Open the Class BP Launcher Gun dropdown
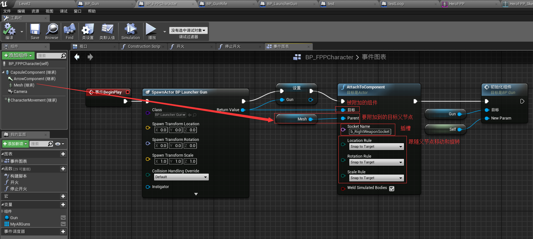Image resolution: width=533 pixels, height=239 pixels. [x=170, y=115]
